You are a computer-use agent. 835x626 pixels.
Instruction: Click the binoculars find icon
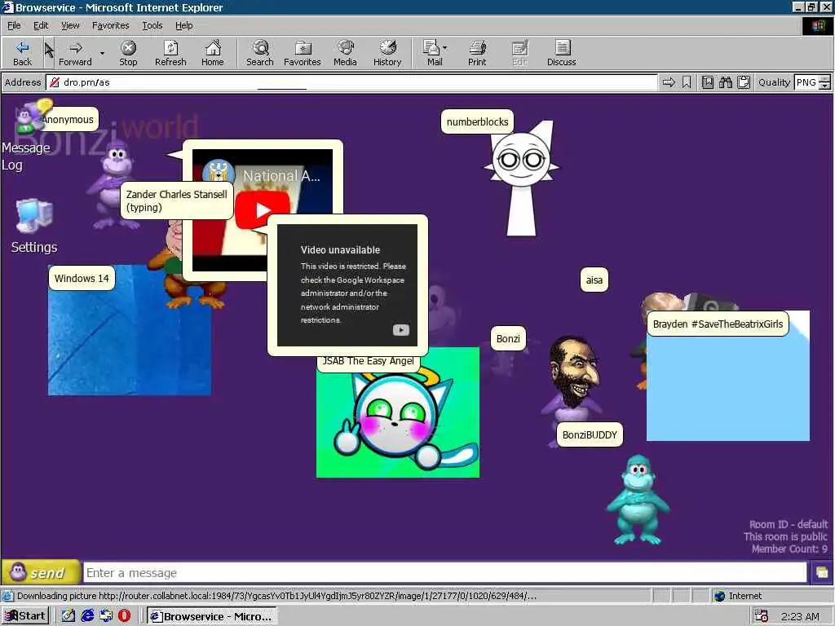[725, 82]
